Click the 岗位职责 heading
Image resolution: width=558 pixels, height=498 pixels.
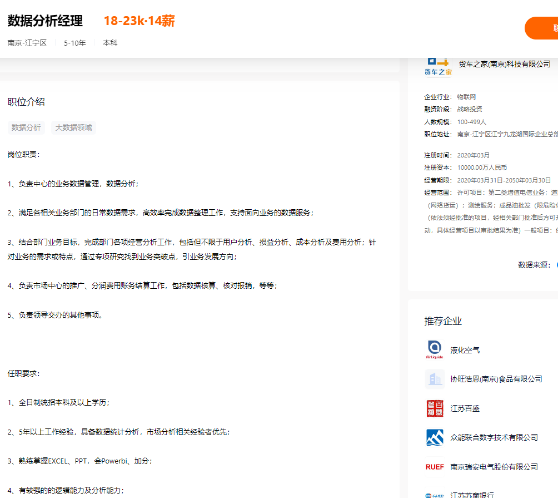tap(23, 154)
